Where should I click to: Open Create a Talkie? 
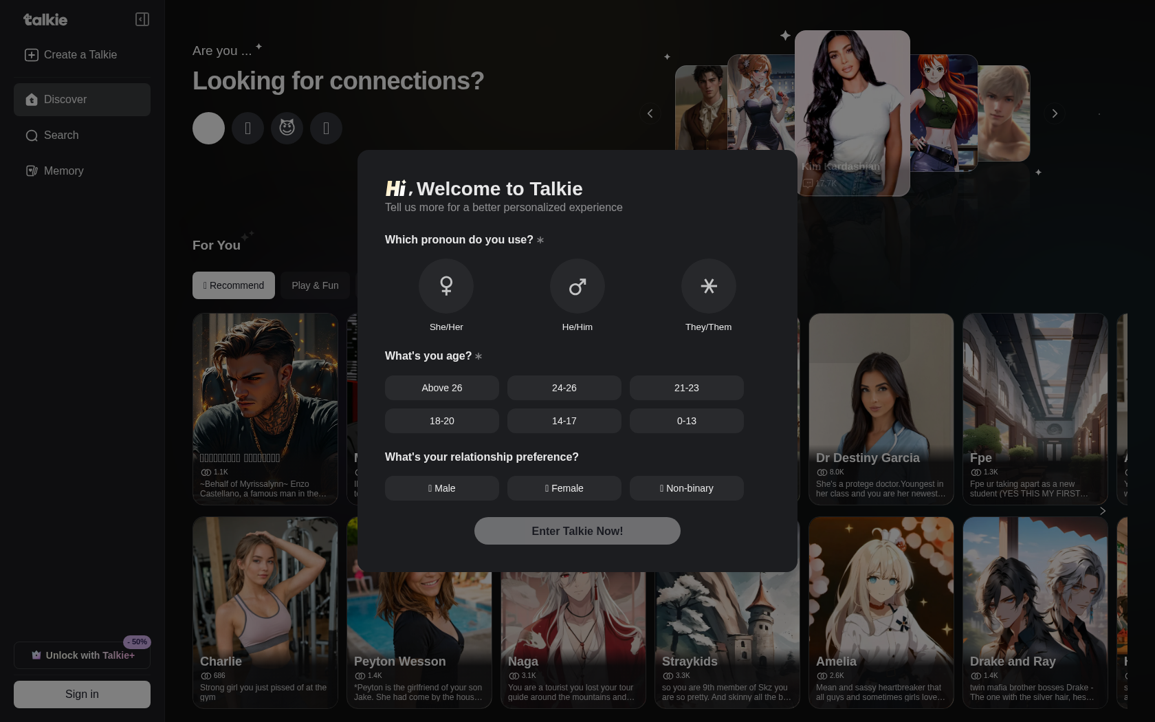click(x=71, y=55)
